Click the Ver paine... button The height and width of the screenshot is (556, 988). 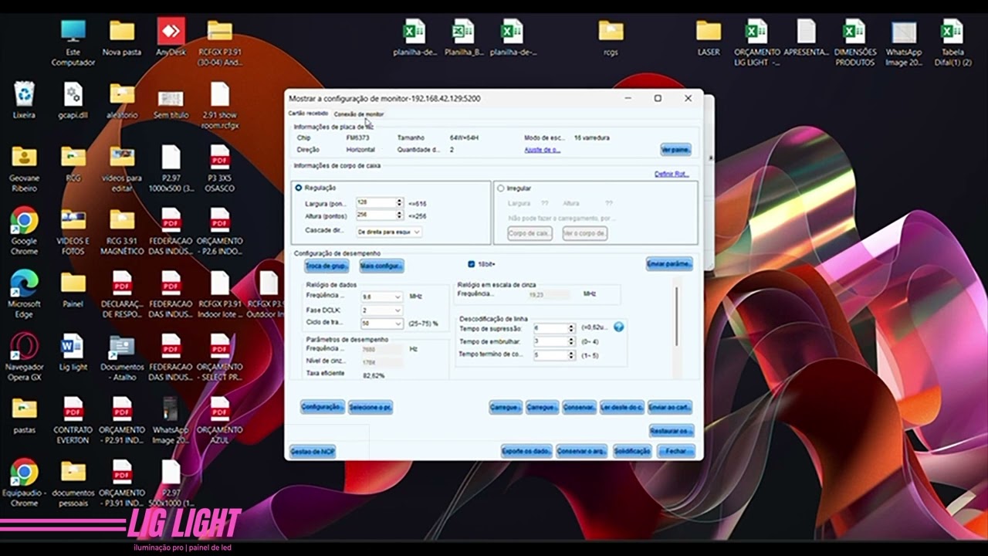[x=675, y=150]
